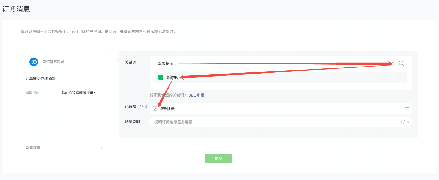Click the 订单提交成功通知 template title
This screenshot has width=439, height=180.
coord(41,78)
